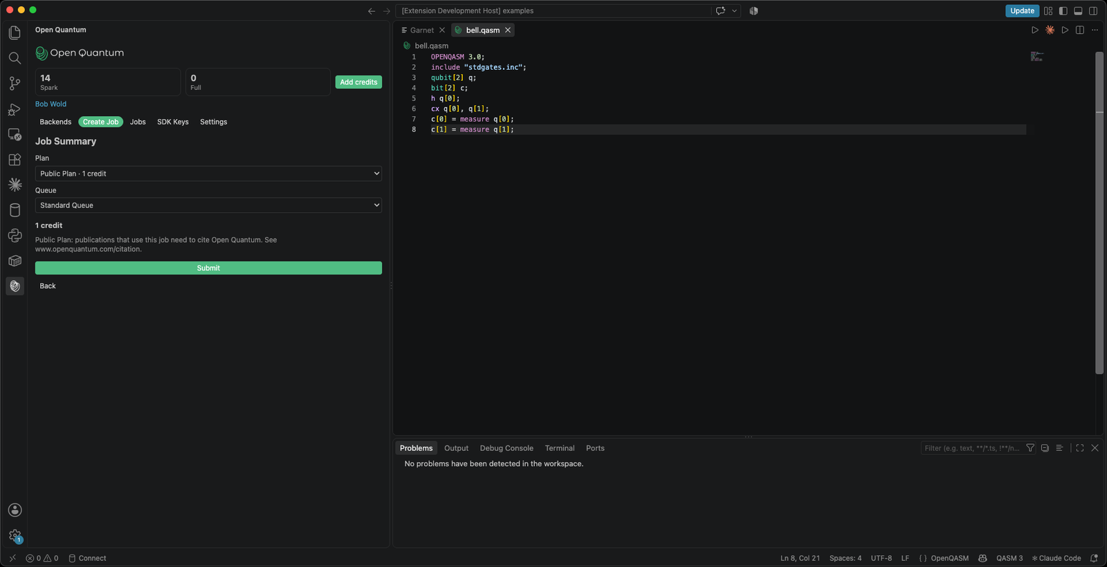The height and width of the screenshot is (567, 1107).
Task: Switch to the Output panel tab
Action: 456,448
